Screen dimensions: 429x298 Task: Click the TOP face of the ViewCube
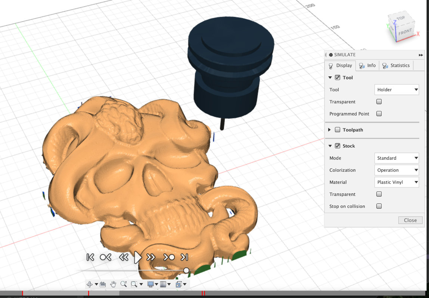pyautogui.click(x=401, y=19)
